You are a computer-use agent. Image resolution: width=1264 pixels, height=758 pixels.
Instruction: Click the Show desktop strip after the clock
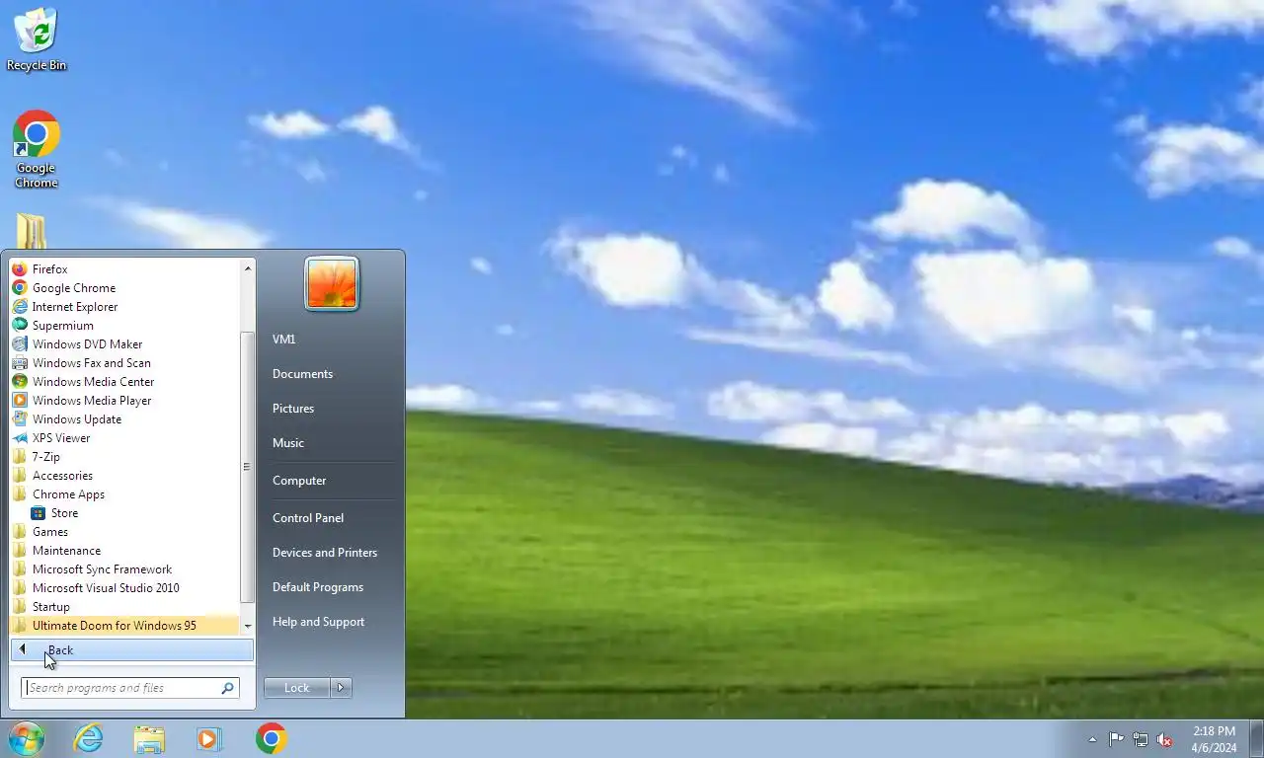pyautogui.click(x=1256, y=739)
